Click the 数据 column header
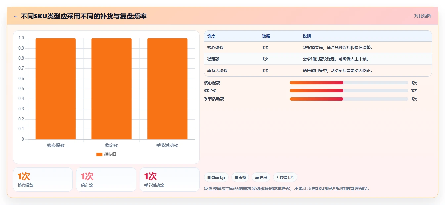 266,36
